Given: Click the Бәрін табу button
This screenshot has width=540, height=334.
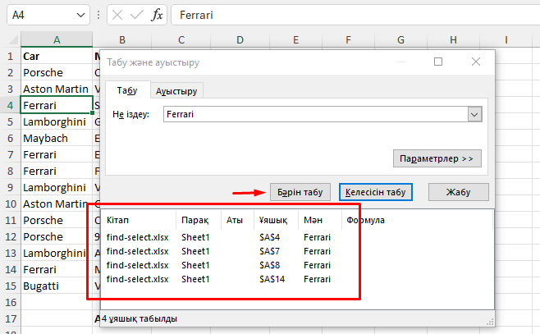Looking at the screenshot, I should tap(300, 192).
